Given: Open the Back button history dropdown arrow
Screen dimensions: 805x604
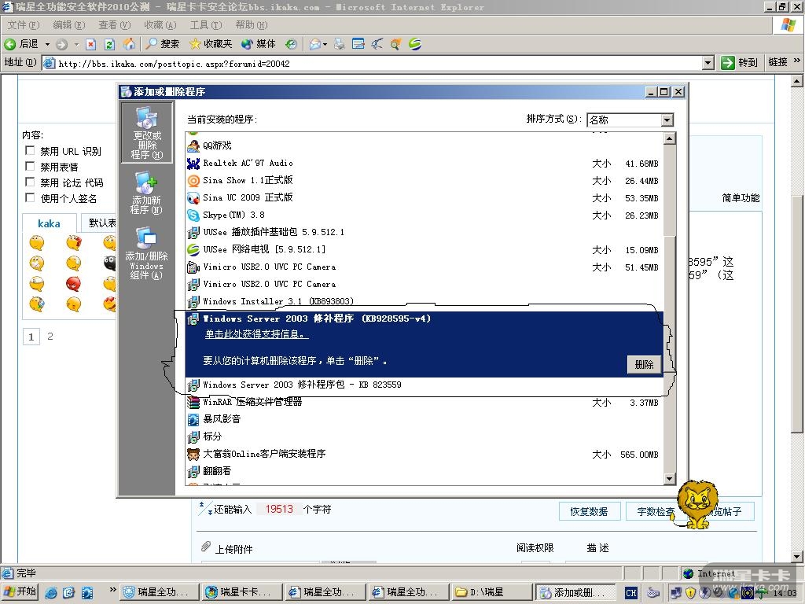Looking at the screenshot, I should pos(47,45).
